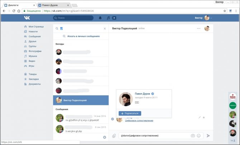Open the Chrome three-dot menu
This screenshot has height=145, width=240.
coord(236,11)
